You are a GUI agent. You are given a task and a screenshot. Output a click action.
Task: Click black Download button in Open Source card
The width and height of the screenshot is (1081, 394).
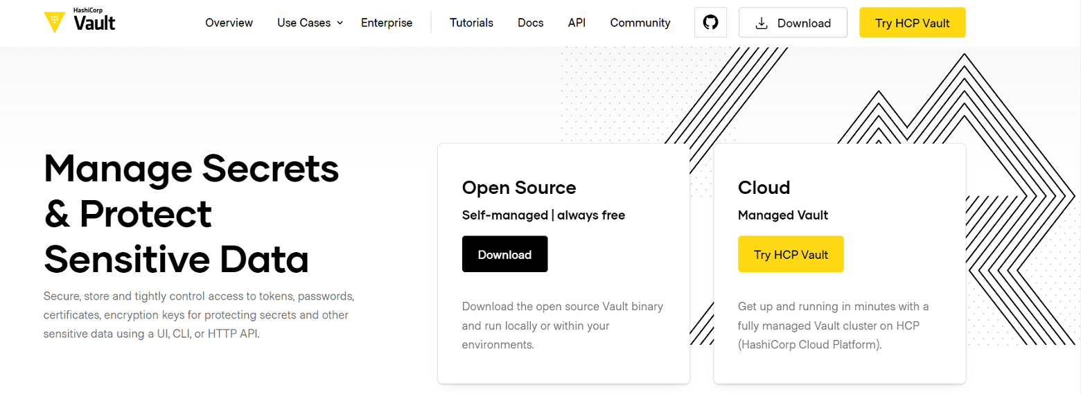tap(504, 254)
